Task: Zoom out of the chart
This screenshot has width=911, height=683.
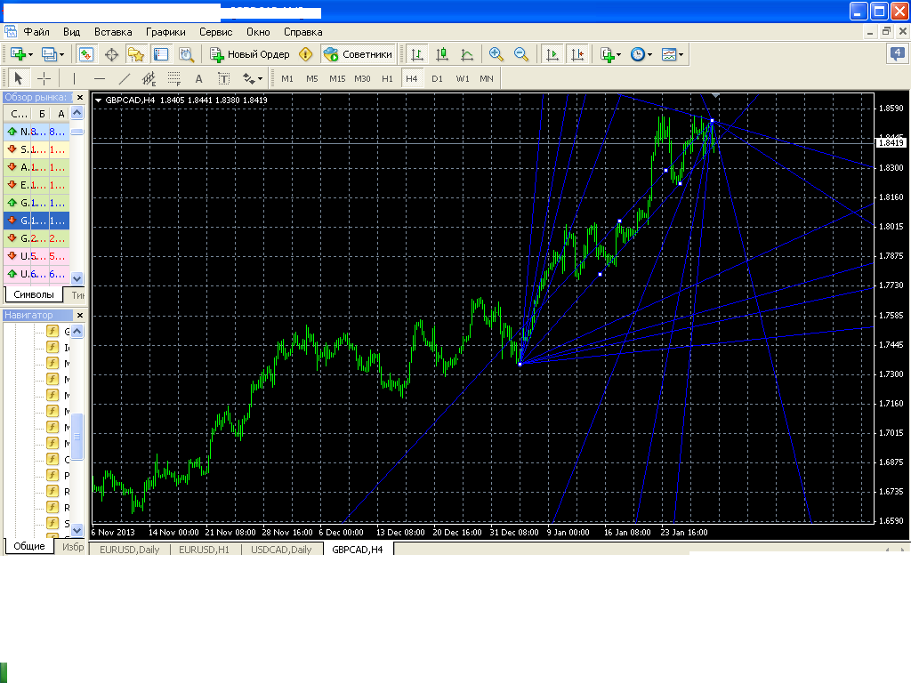Action: click(521, 54)
